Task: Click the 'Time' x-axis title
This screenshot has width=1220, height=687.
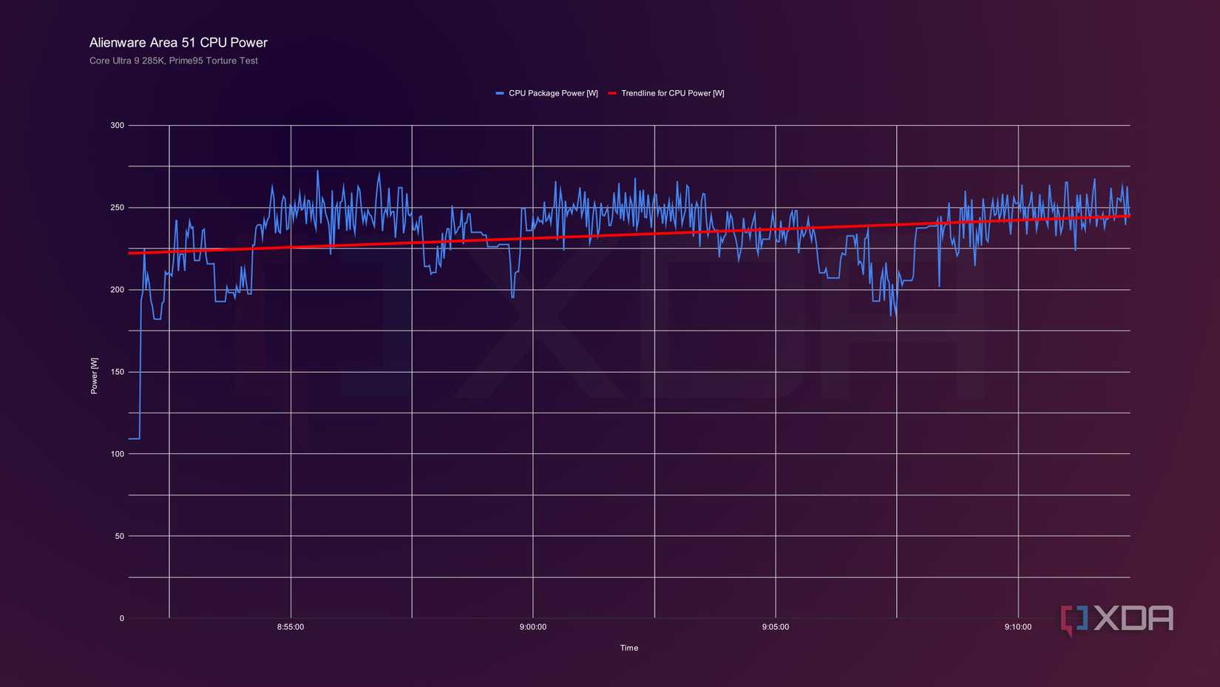Action: point(629,648)
